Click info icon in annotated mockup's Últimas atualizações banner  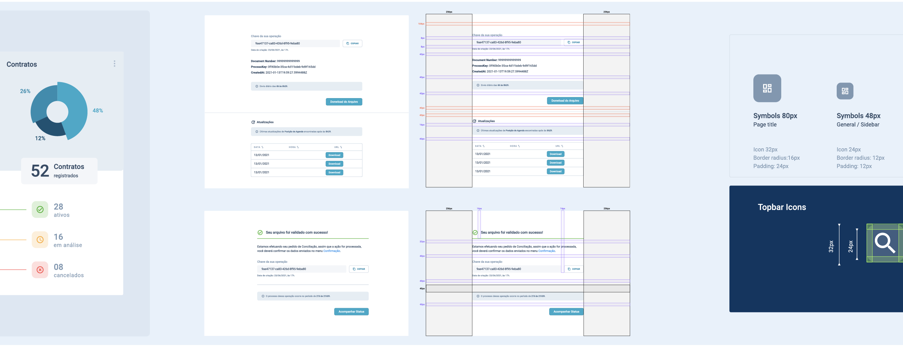(478, 131)
